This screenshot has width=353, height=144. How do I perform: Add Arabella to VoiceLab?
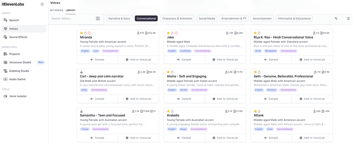tap(225, 138)
